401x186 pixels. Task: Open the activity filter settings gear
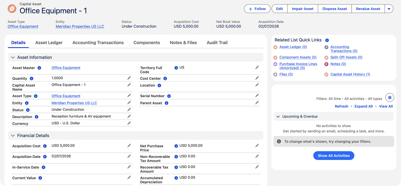pyautogui.click(x=390, y=98)
